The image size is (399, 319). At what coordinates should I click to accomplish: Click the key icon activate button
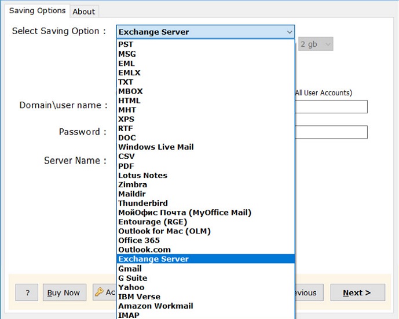(104, 292)
